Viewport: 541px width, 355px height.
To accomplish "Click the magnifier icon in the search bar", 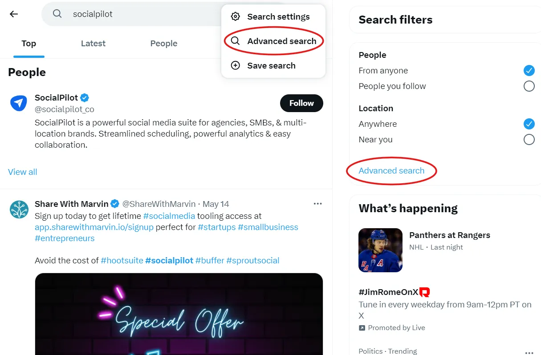I will (x=57, y=14).
